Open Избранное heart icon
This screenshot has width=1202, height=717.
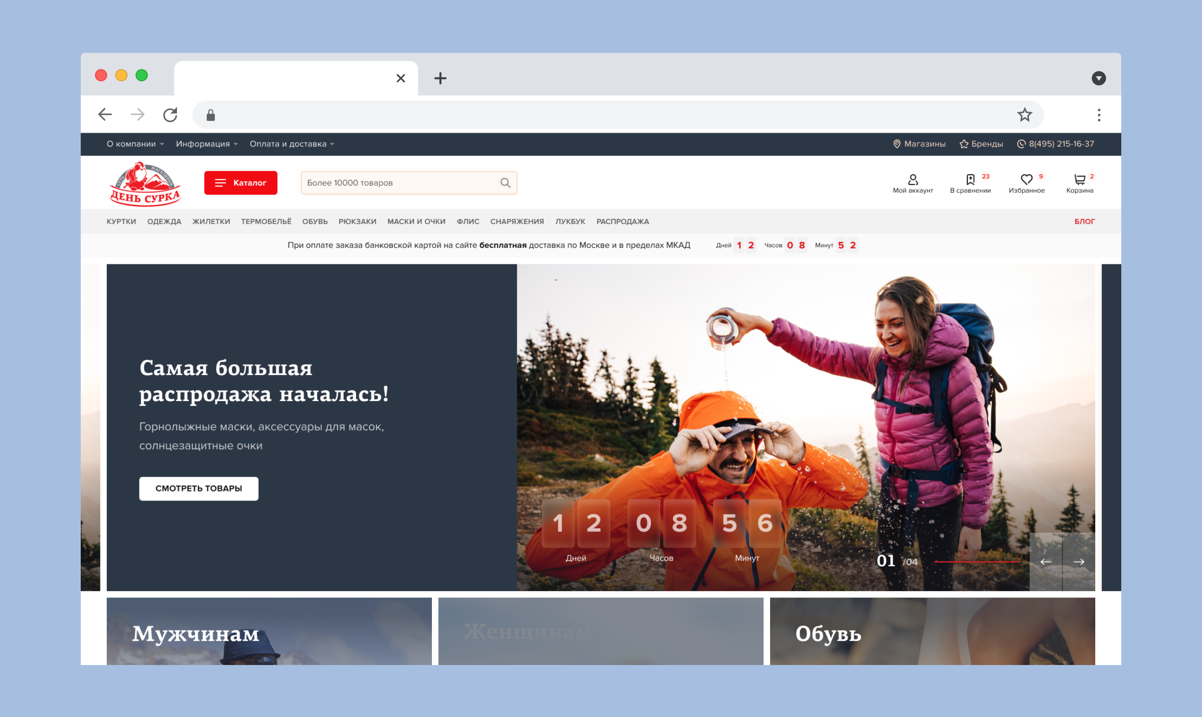point(1027,184)
